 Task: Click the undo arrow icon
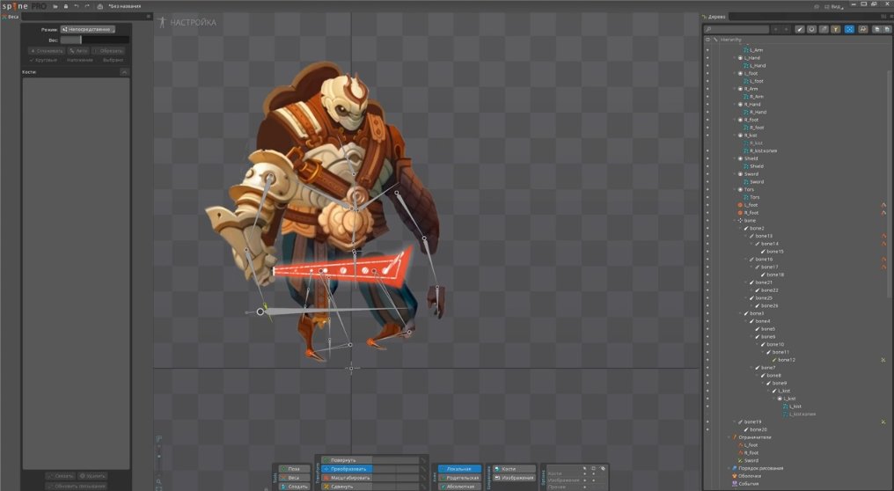pyautogui.click(x=76, y=6)
